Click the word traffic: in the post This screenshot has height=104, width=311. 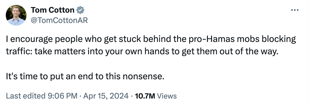click(x=19, y=52)
